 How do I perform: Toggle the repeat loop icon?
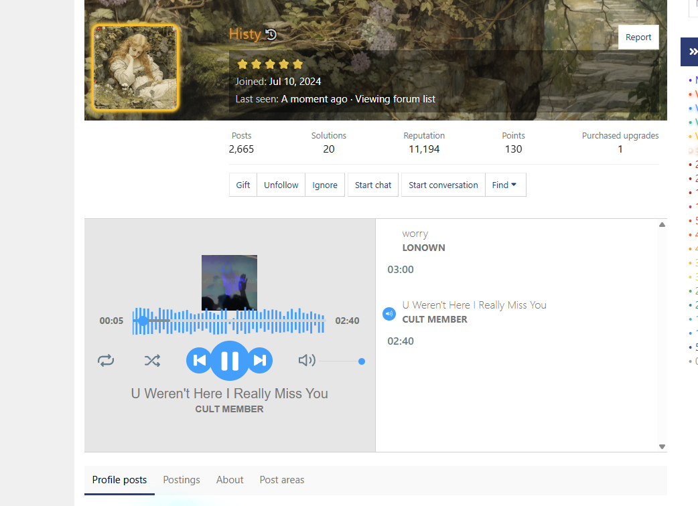coord(106,361)
